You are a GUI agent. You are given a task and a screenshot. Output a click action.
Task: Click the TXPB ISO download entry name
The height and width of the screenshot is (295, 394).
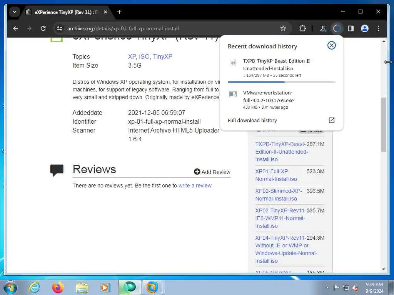tap(277, 65)
